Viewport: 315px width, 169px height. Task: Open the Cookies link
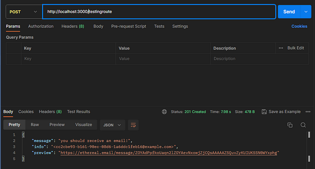299,26
